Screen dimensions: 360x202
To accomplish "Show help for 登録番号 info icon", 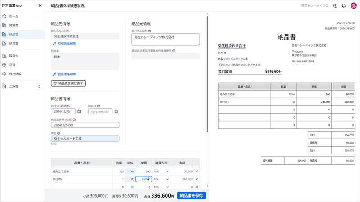I will 174,51.
